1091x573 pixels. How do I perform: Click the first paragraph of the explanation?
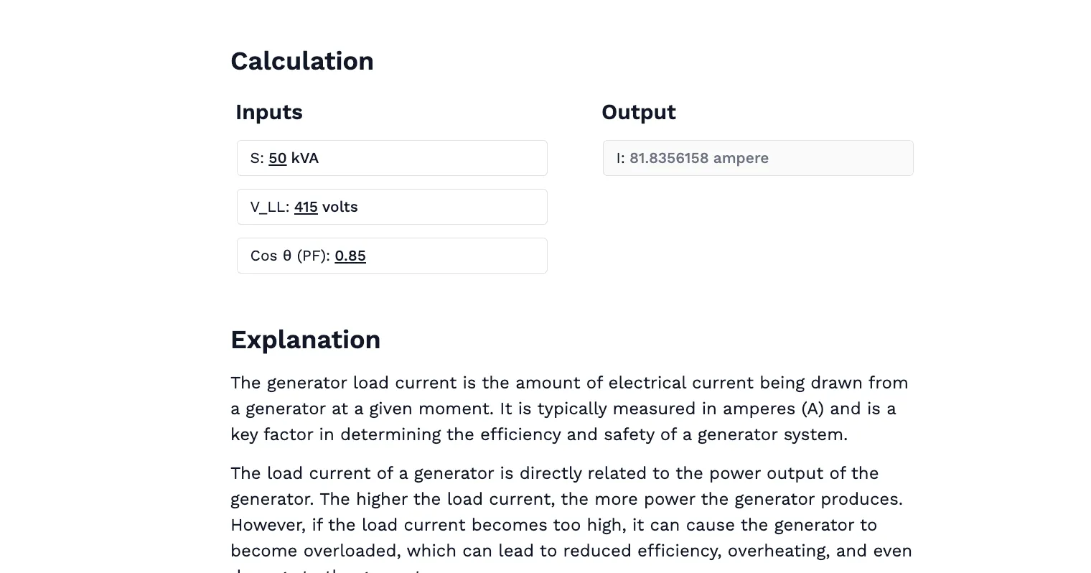567,408
